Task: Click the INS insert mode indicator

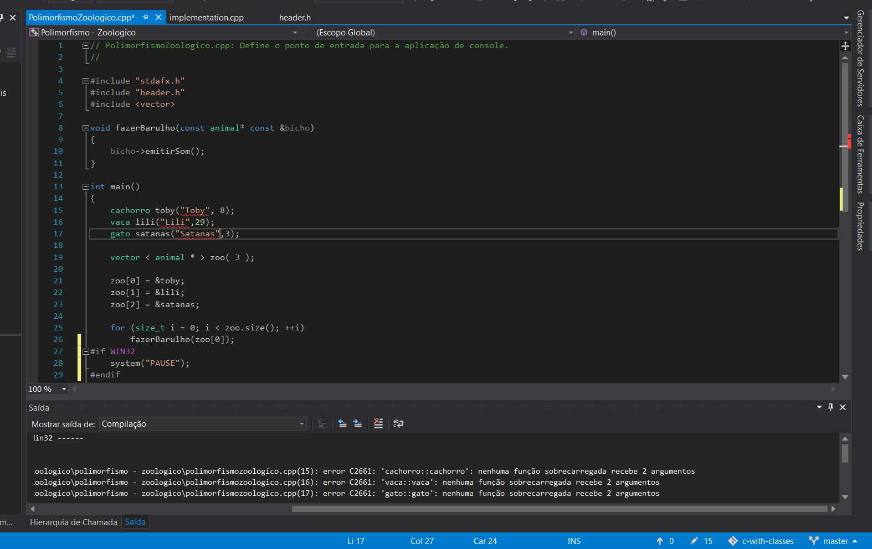Action: (574, 541)
